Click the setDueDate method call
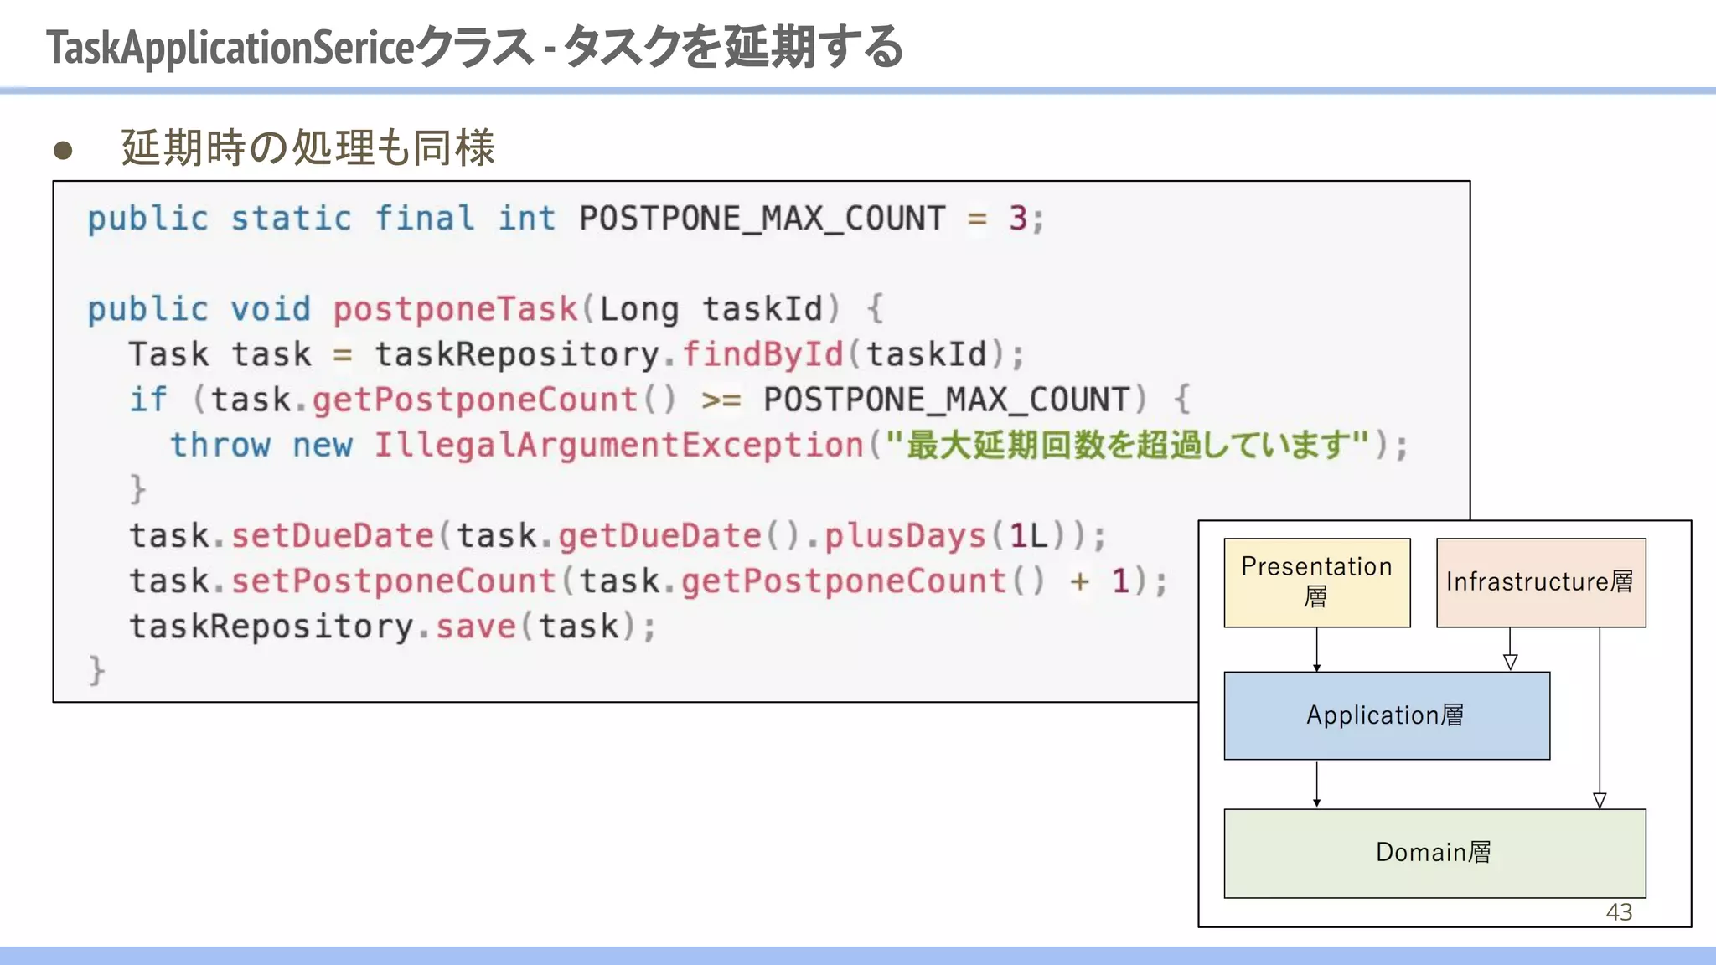The width and height of the screenshot is (1716, 965). (333, 535)
